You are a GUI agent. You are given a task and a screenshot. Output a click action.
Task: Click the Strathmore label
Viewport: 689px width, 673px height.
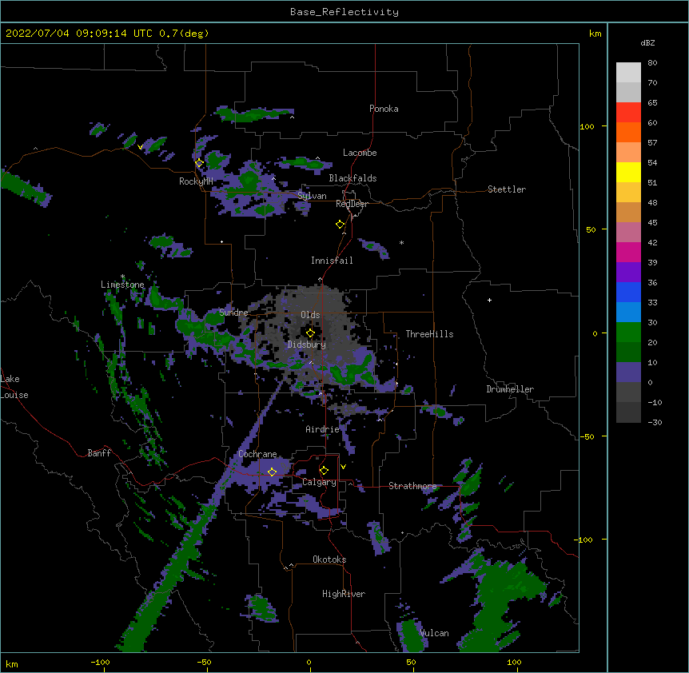click(412, 486)
